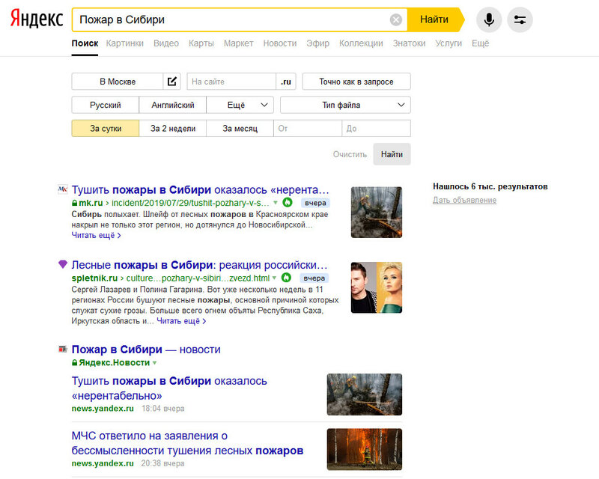
Task: Open the mk.ru result forest fire thumbnail
Action: 377,212
